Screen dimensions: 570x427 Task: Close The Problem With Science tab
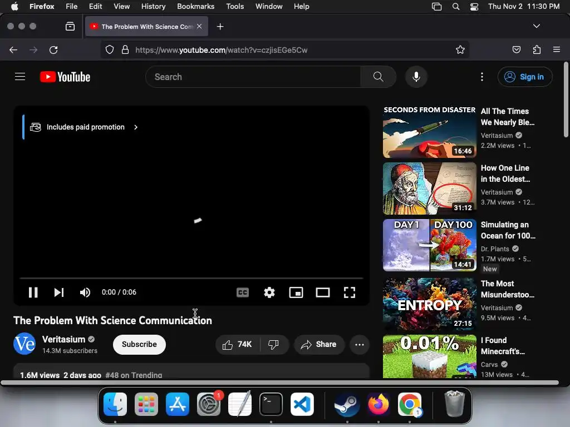(199, 26)
